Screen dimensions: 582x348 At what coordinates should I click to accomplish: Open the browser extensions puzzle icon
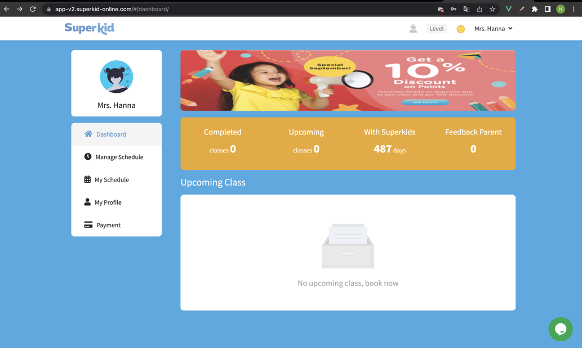(535, 9)
